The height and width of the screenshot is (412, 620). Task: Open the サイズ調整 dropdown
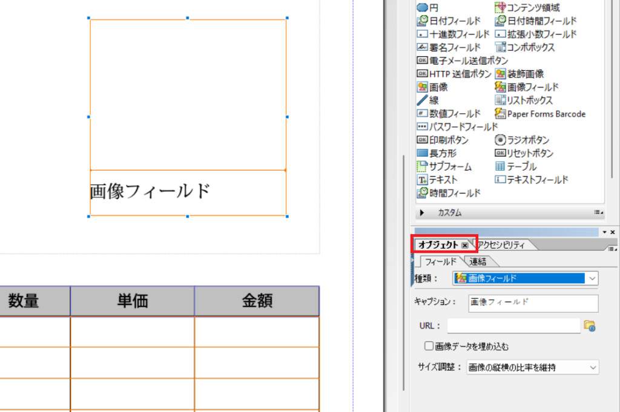[532, 367]
